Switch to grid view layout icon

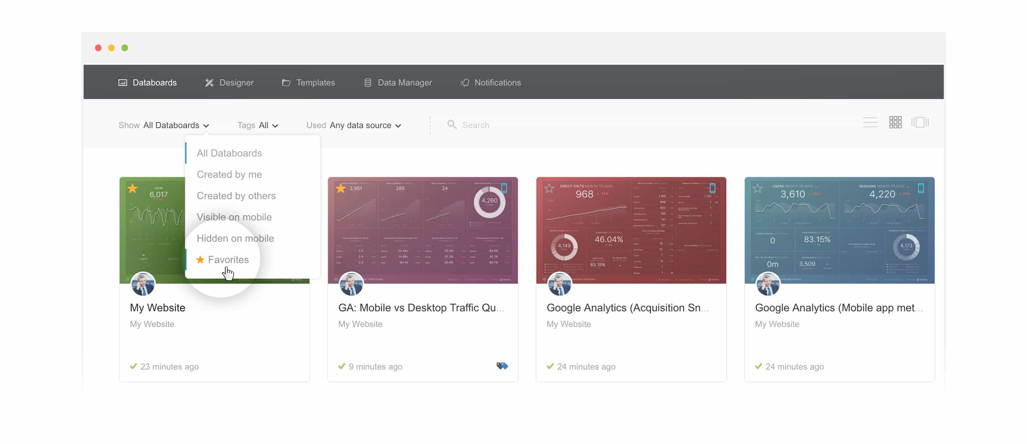(x=895, y=122)
